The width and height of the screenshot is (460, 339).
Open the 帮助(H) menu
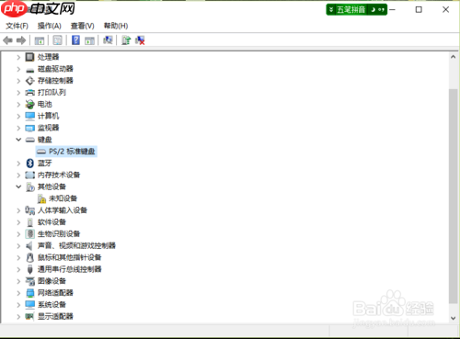tap(116, 26)
